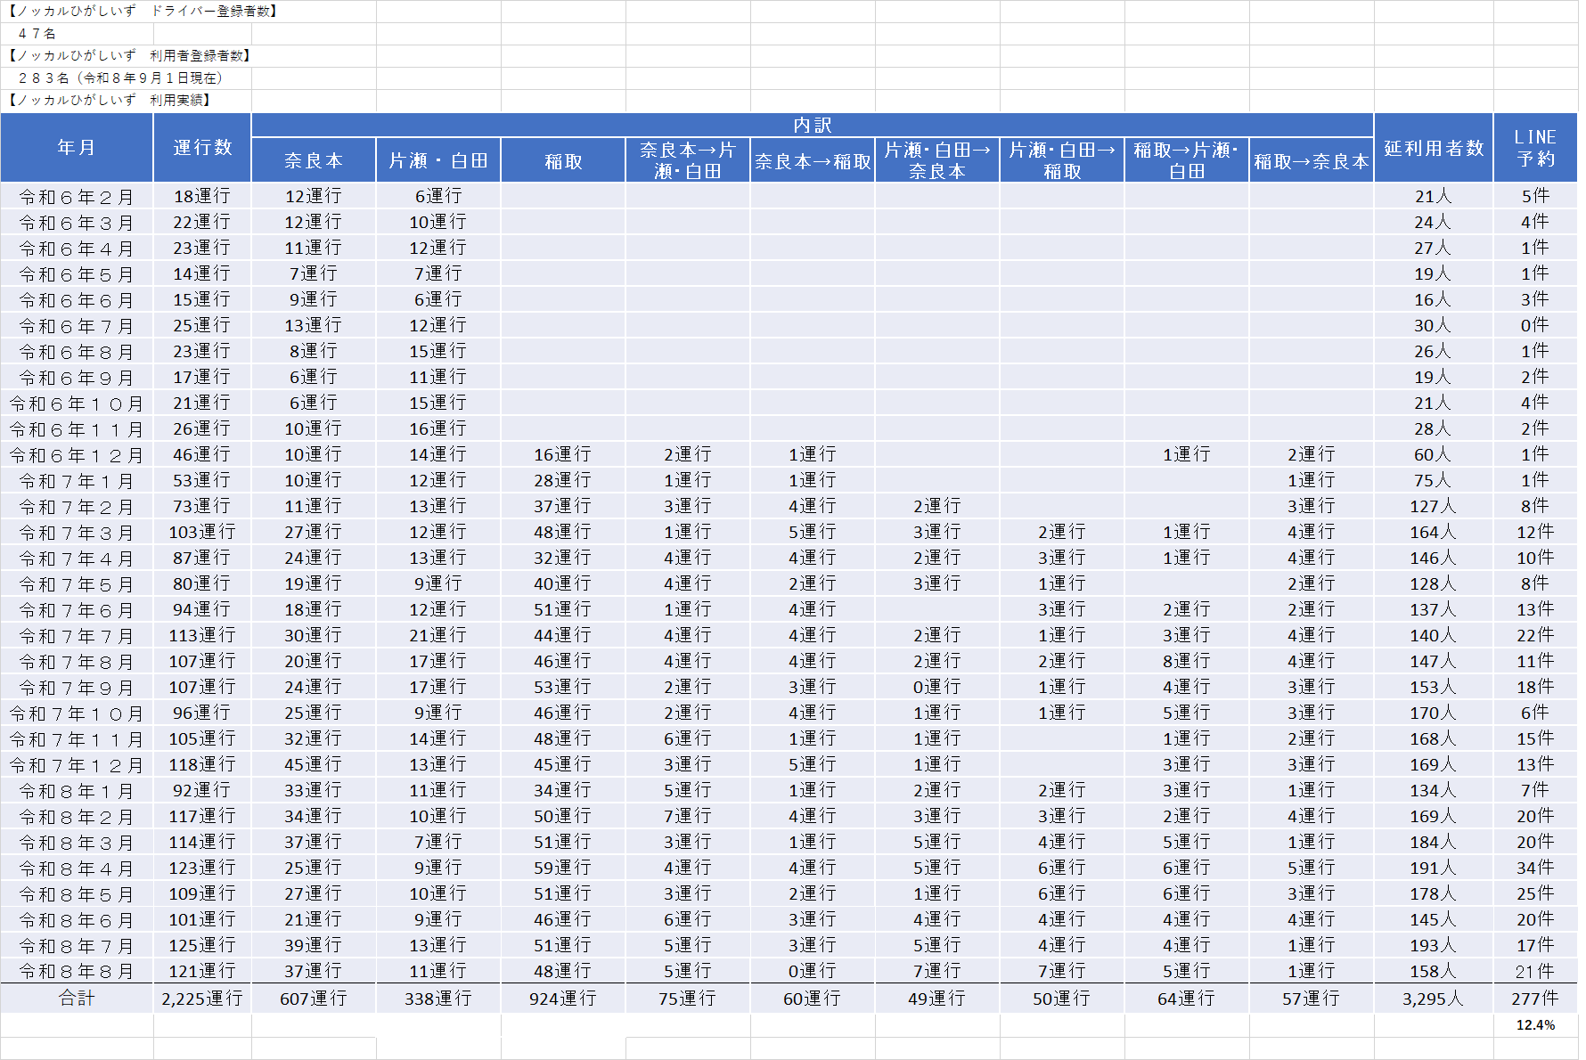Click the 123運行 cell for 令和８年４月
This screenshot has width=1586, height=1060.
click(202, 868)
